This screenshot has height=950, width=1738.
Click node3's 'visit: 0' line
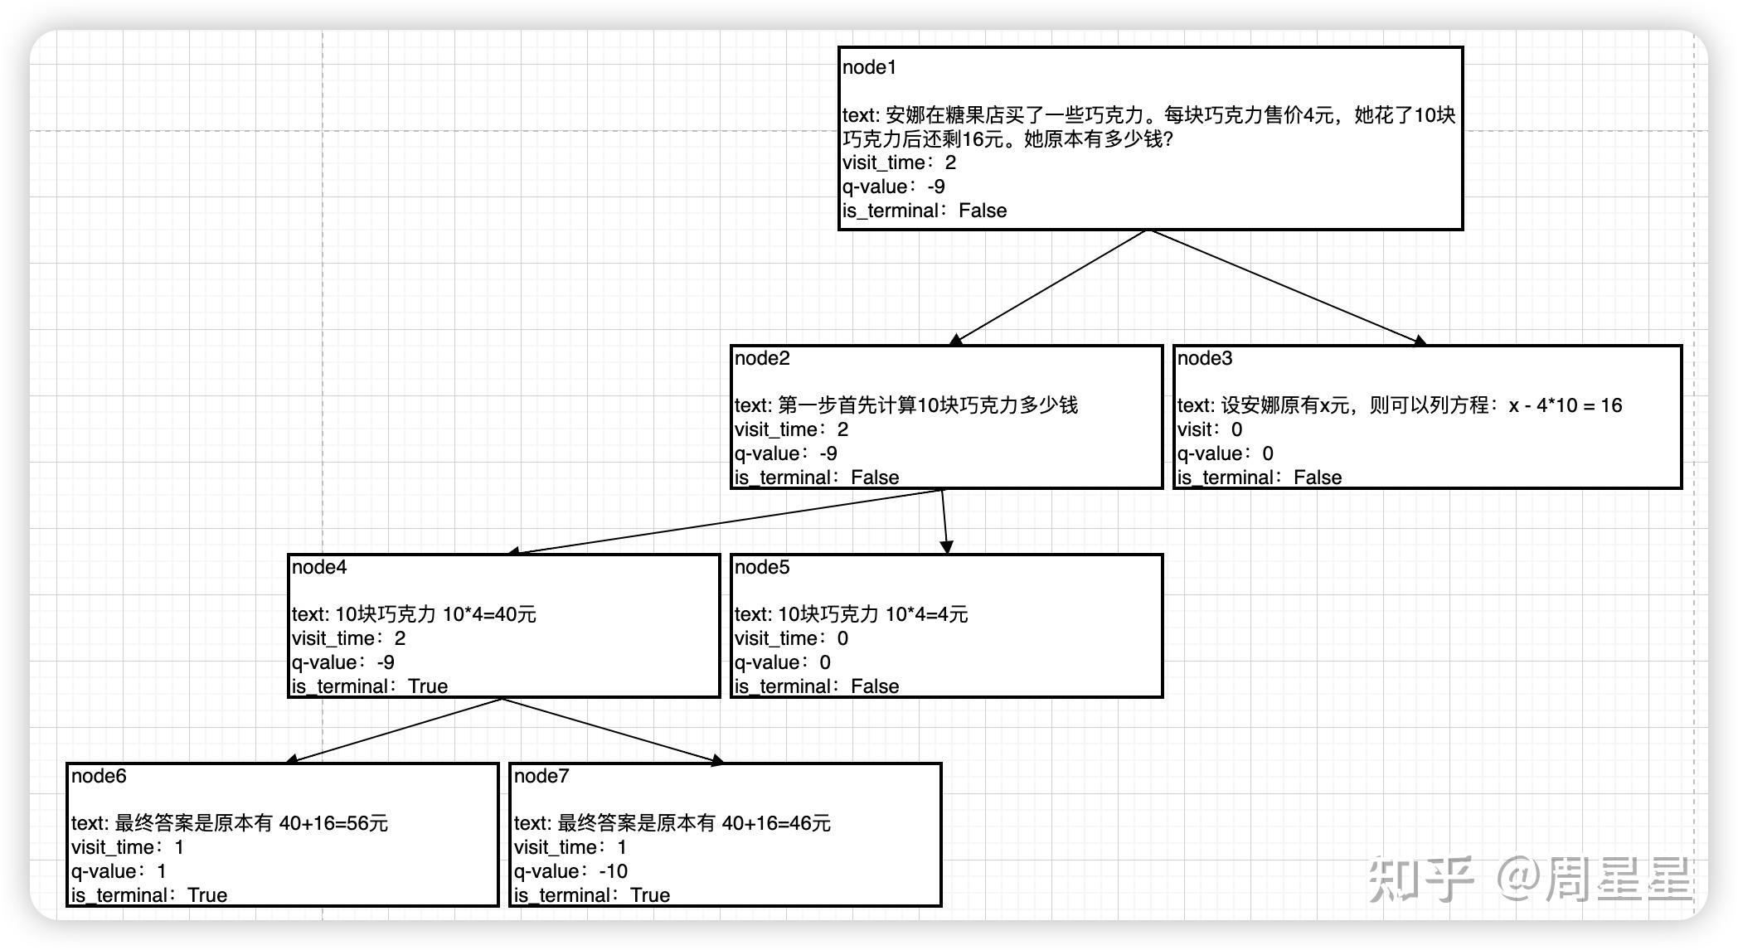[1210, 429]
